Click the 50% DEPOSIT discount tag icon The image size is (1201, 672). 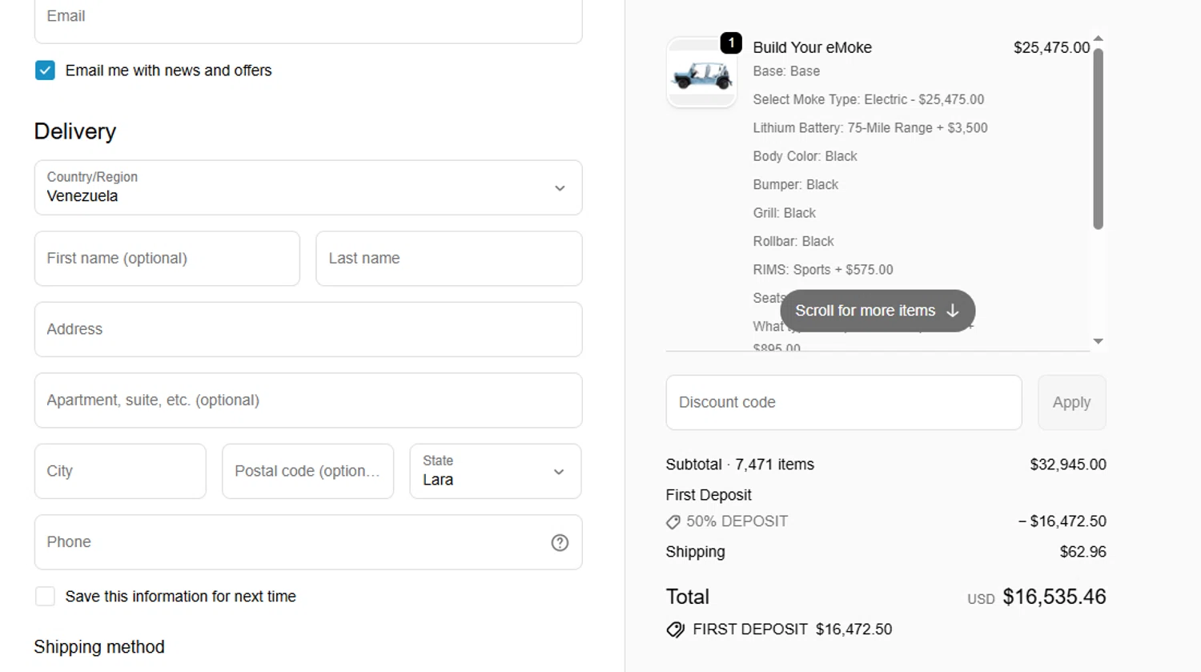[673, 522]
